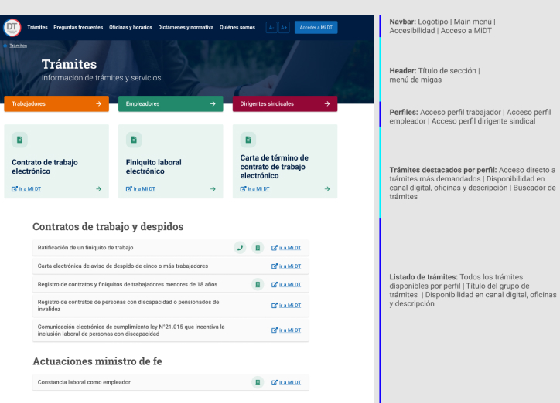Open Quiénes somos menu item
The image size is (560, 403).
pyautogui.click(x=237, y=28)
